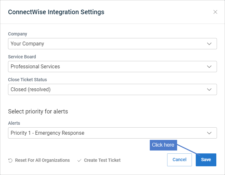Expand the Company dropdown chevron

(x=209, y=44)
